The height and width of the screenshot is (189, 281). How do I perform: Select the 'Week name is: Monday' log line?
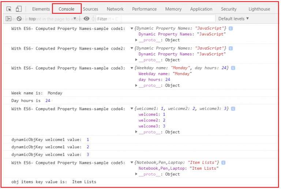point(37,93)
